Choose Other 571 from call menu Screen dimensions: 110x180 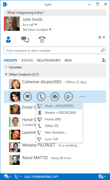tap(59, 126)
